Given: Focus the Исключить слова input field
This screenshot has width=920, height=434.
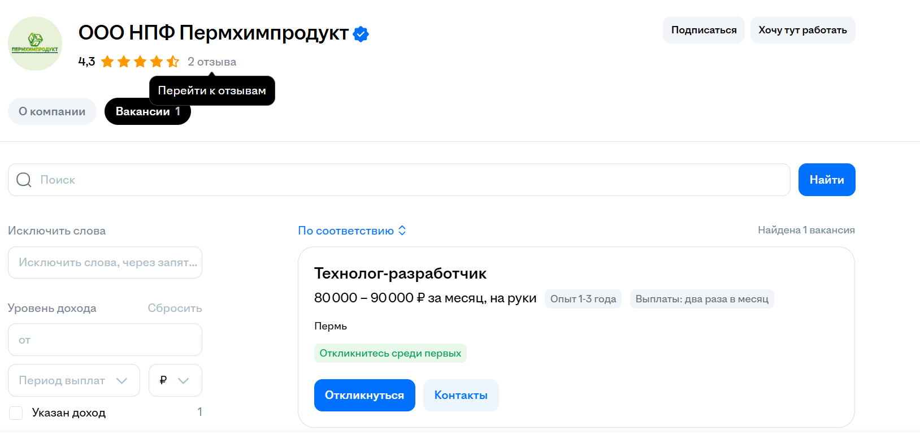Looking at the screenshot, I should coord(105,262).
